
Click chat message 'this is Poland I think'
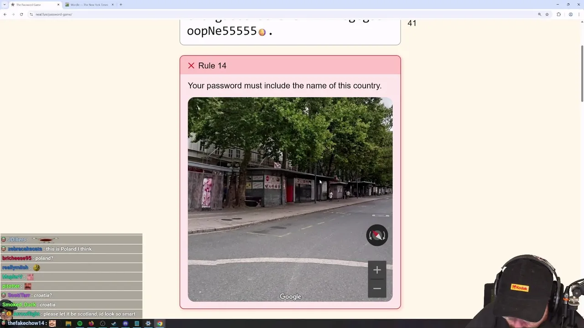point(68,249)
